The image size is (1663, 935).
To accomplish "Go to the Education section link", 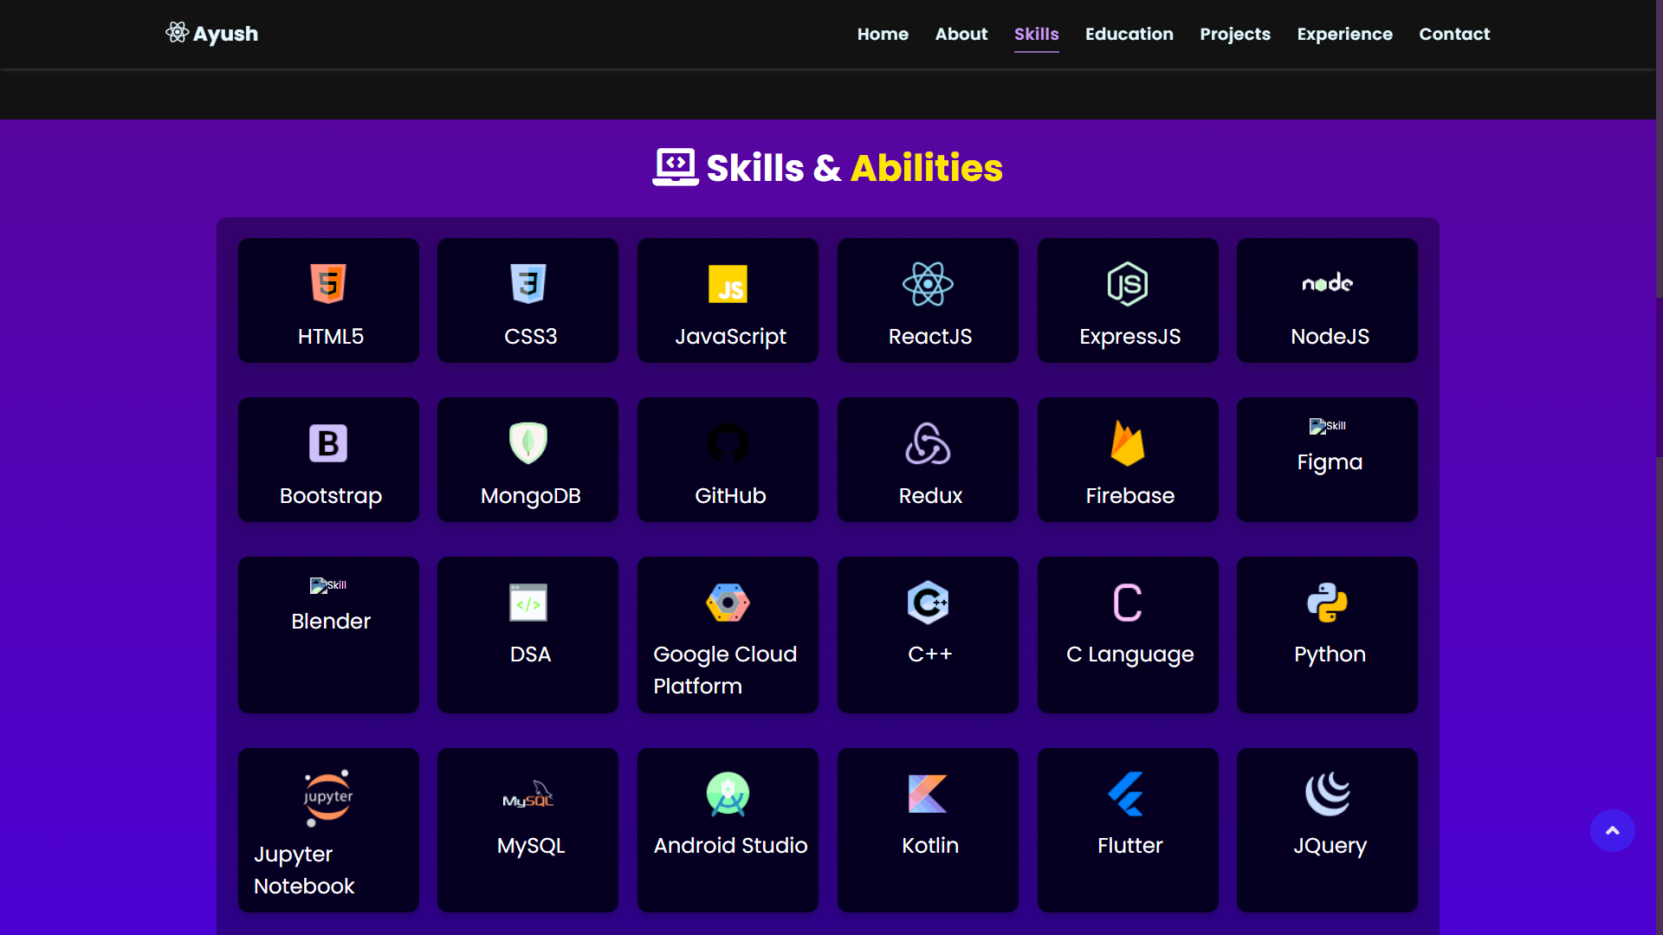I will click(1129, 34).
